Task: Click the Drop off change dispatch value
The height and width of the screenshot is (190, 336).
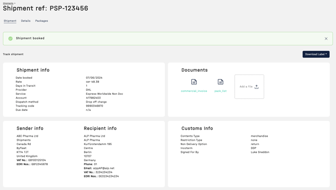Action: point(96,102)
